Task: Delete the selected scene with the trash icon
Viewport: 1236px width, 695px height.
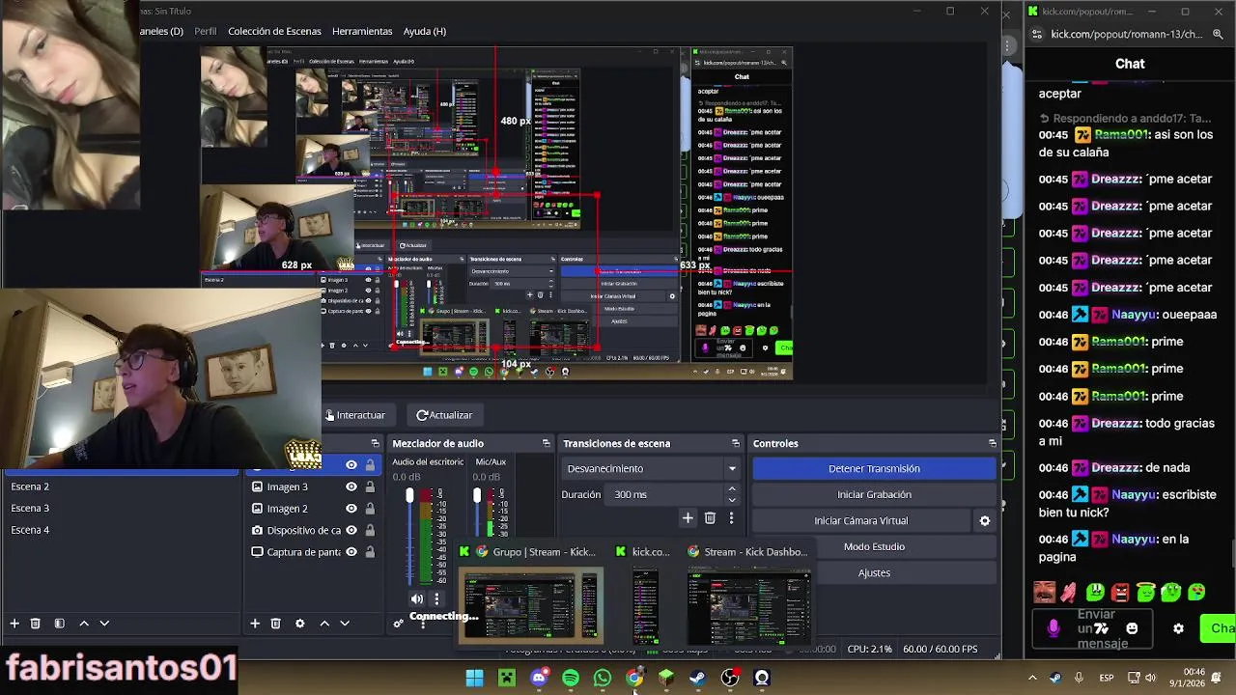Action: pos(36,624)
